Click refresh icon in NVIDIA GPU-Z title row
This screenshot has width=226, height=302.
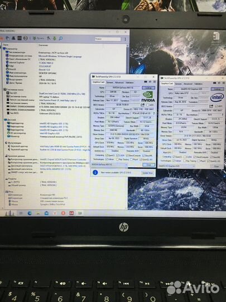[x=150, y=82]
